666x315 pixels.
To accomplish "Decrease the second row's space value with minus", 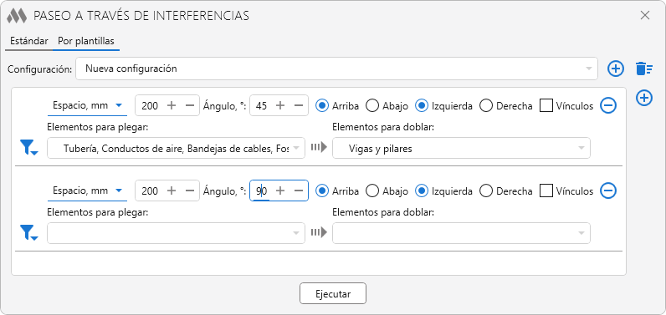I will tap(190, 191).
